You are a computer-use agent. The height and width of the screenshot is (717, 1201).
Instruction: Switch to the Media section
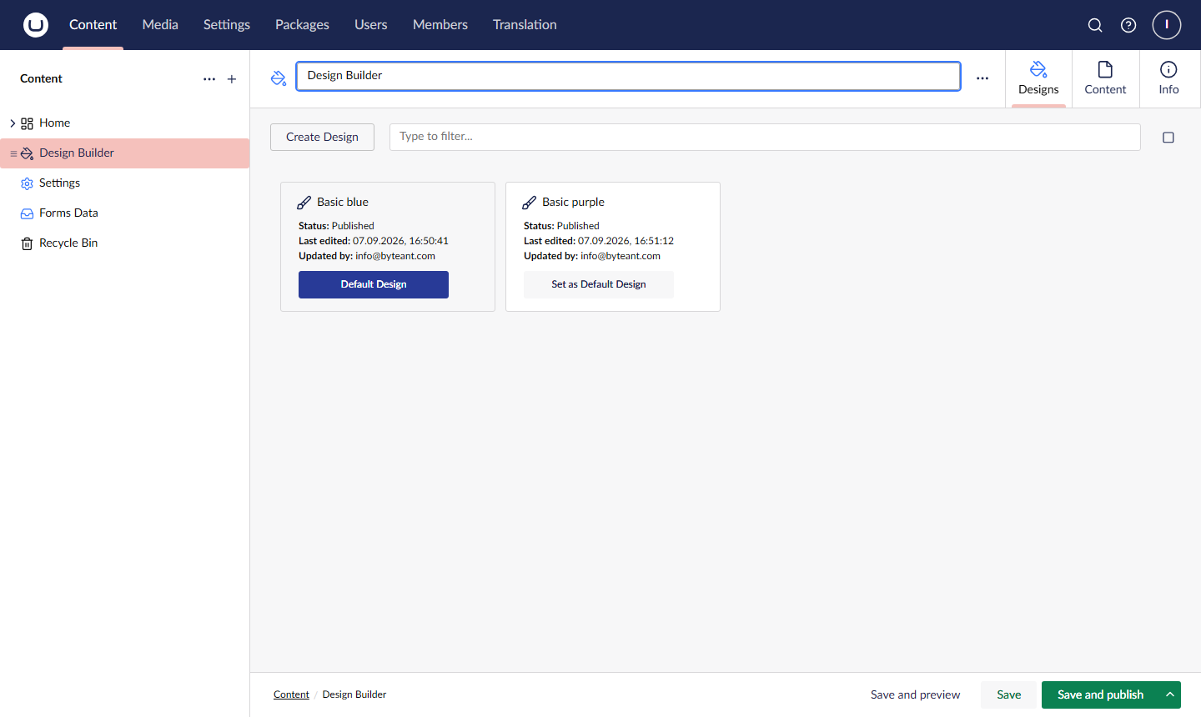pyautogui.click(x=160, y=25)
